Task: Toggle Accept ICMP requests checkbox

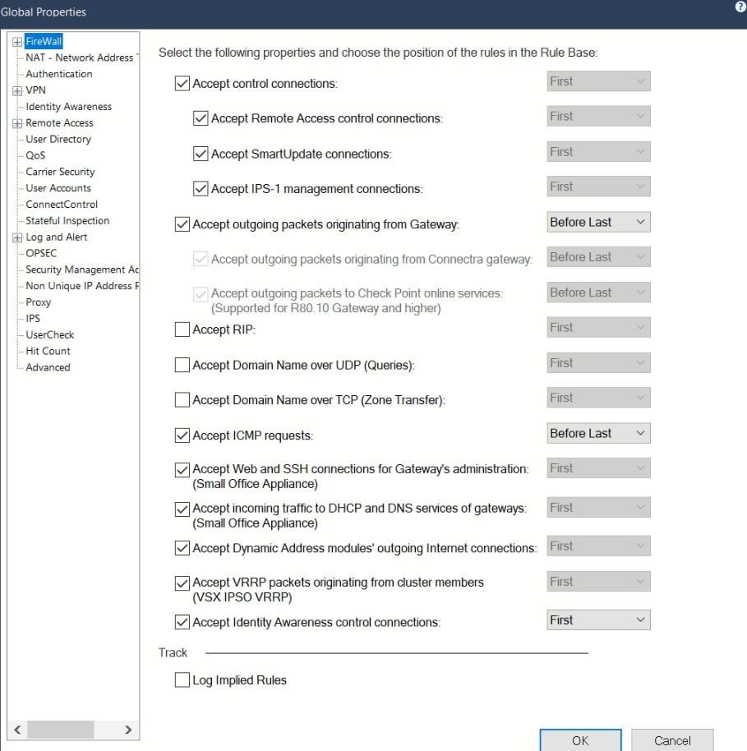Action: tap(182, 435)
